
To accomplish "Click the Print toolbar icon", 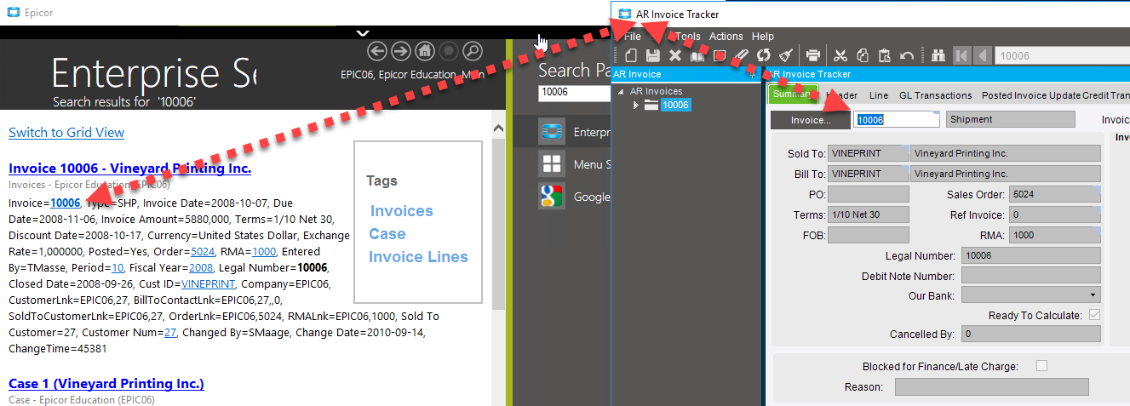I will point(813,55).
